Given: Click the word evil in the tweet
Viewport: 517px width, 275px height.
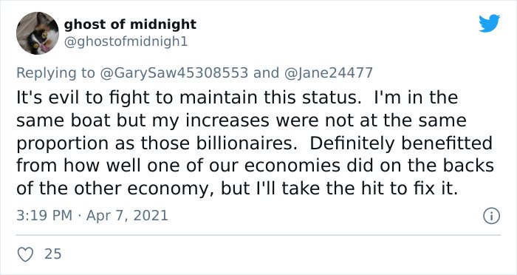Looking at the screenshot, I should coord(60,98).
